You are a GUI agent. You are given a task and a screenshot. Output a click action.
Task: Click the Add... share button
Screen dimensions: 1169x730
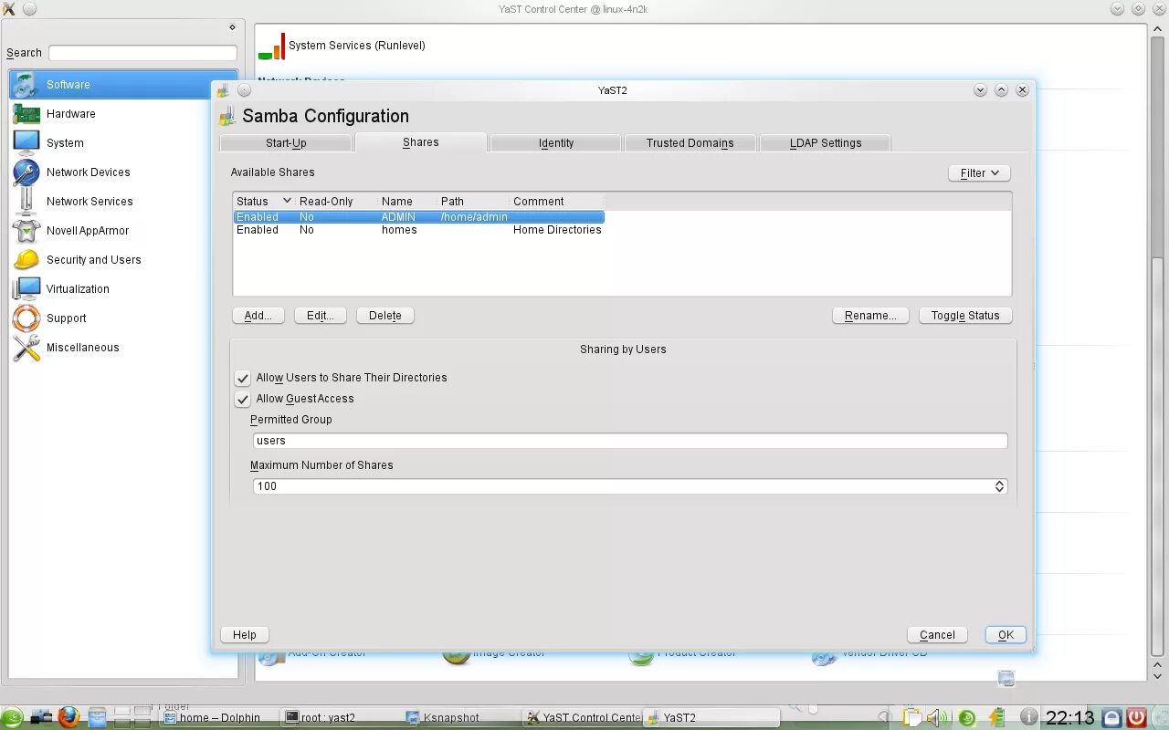pyautogui.click(x=258, y=316)
